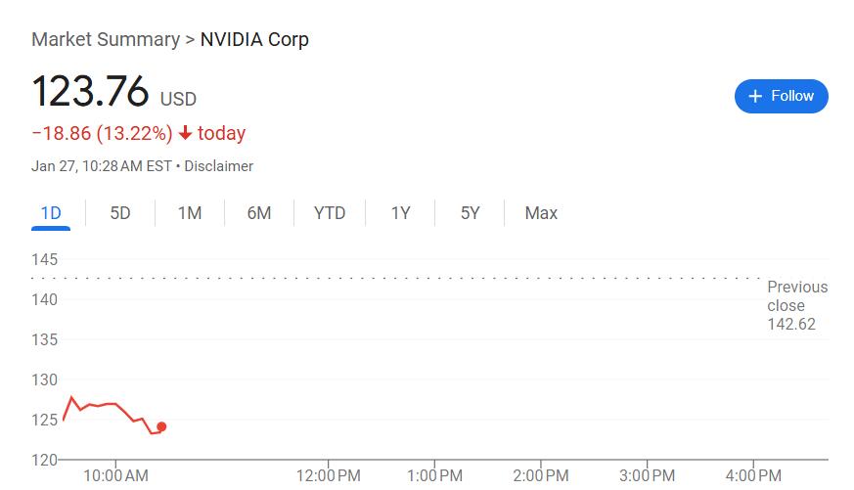Click the plus icon on Follow button
This screenshot has height=490, width=854.
point(755,97)
